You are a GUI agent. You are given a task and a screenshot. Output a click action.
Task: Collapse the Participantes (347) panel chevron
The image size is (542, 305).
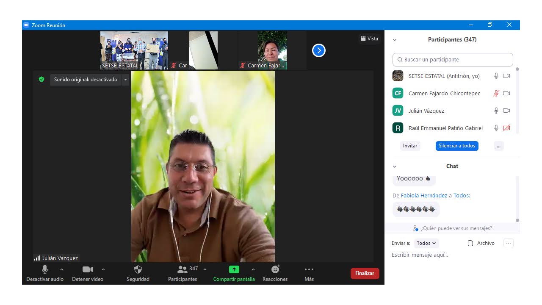[395, 40]
